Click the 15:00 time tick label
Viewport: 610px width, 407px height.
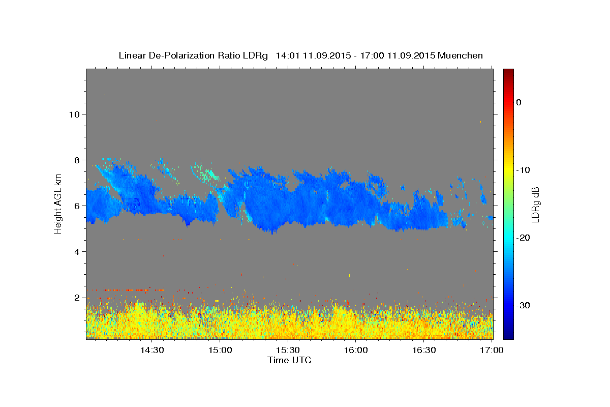pos(220,351)
